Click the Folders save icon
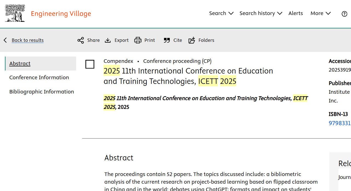The width and height of the screenshot is (351, 191). (x=192, y=40)
